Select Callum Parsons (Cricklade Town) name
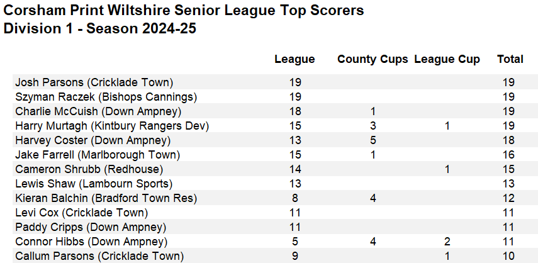Viewport: 538px width, 263px height. (99, 256)
